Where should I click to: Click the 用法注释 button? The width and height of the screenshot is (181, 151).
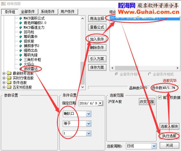97,18
